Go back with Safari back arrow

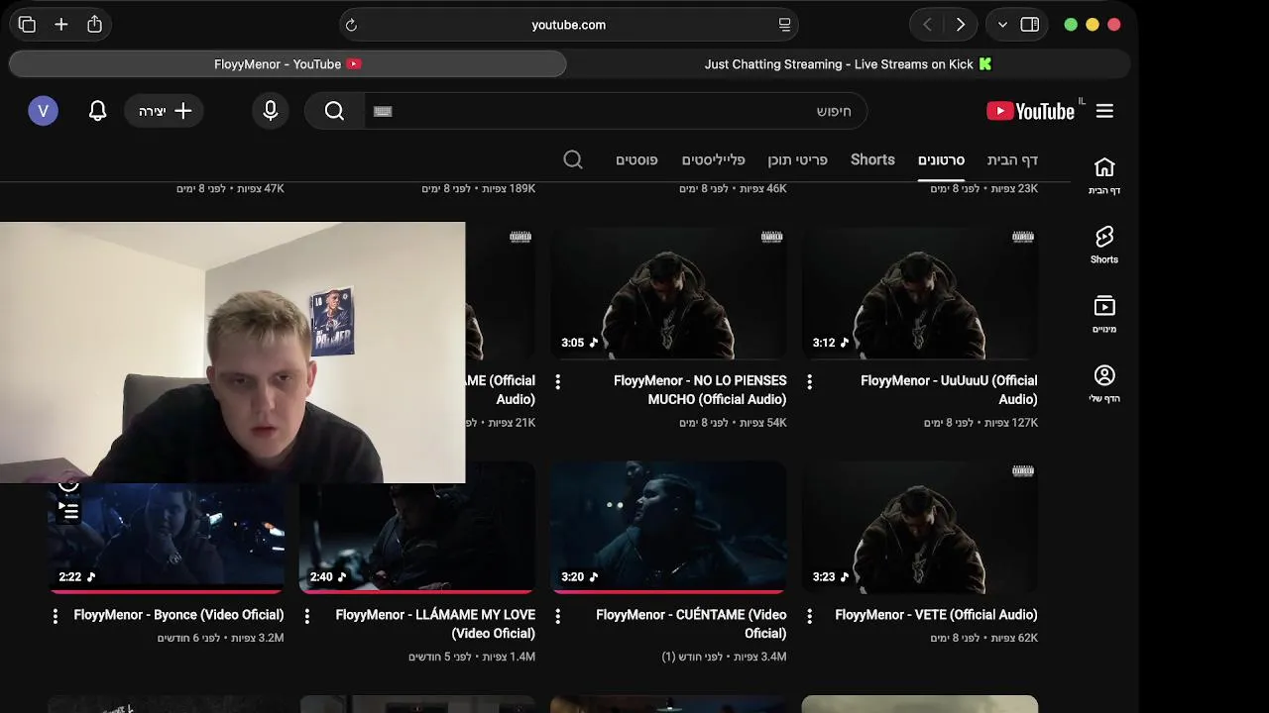(927, 25)
